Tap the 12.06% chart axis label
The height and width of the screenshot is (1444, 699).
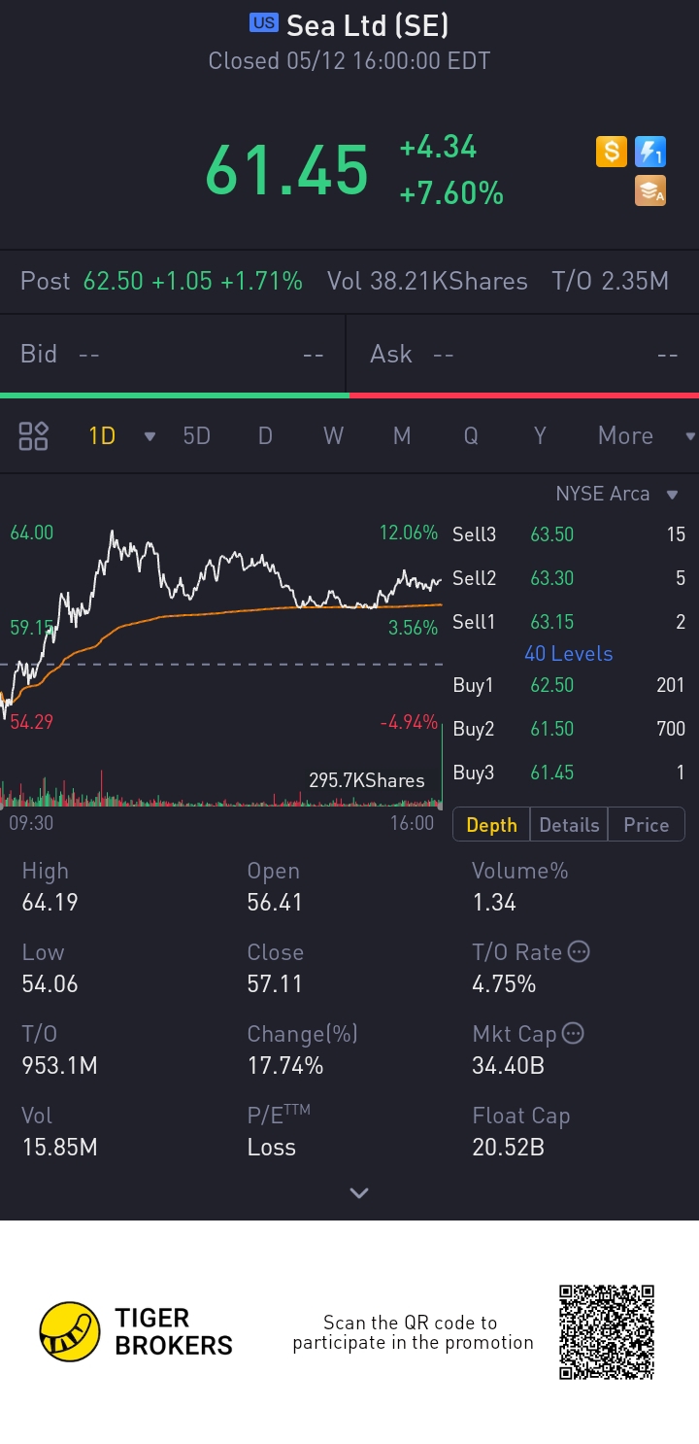[x=409, y=533]
